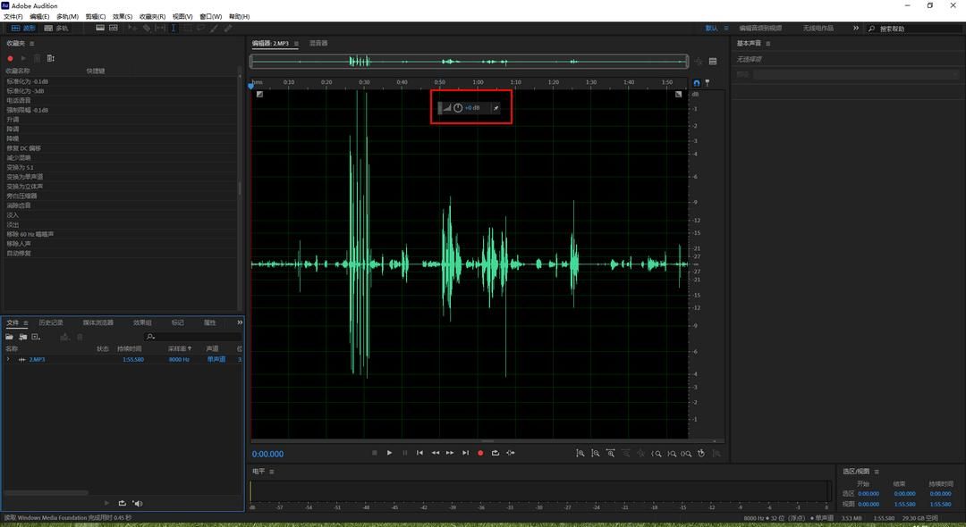Expand the 2.MP3 file entry

9,359
